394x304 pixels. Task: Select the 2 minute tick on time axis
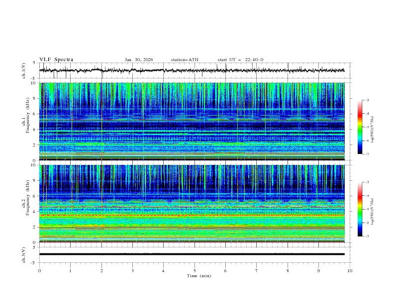tap(101, 271)
